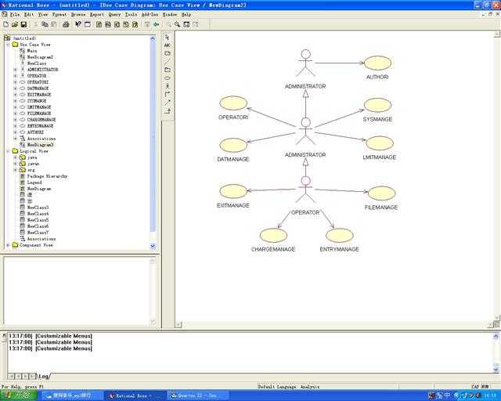Click the green Browse Previous Diagram arrow
Screen dimensions: 501x401
(156, 24)
